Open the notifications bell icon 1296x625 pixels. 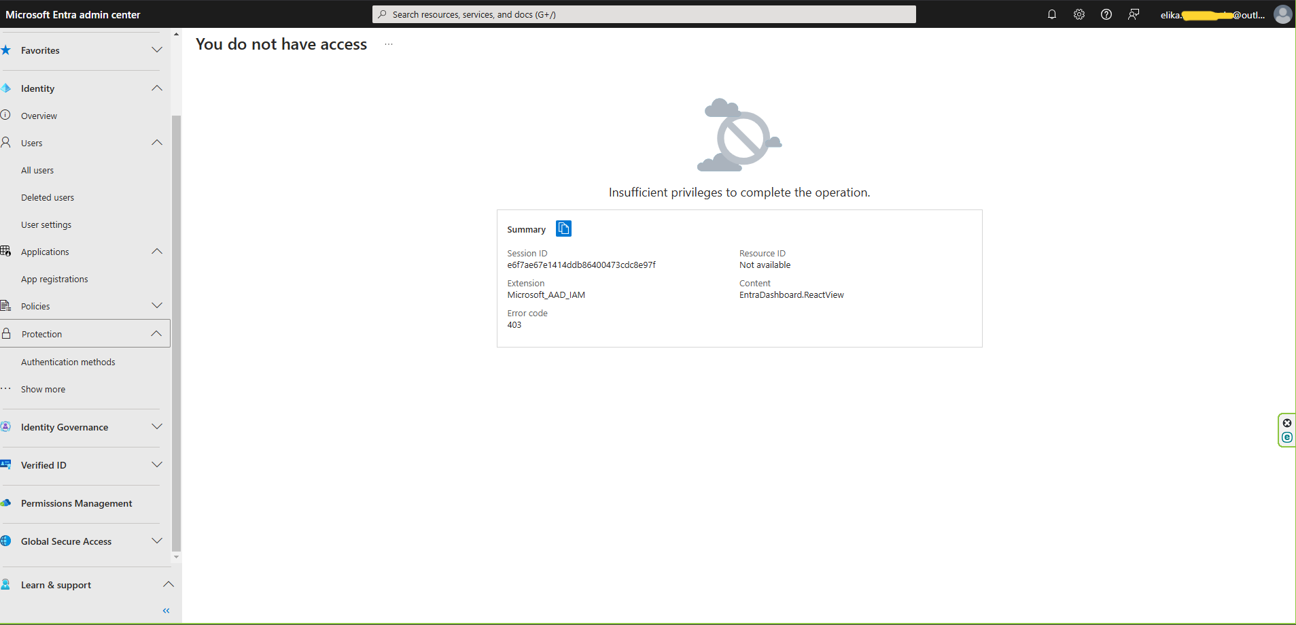pos(1052,14)
